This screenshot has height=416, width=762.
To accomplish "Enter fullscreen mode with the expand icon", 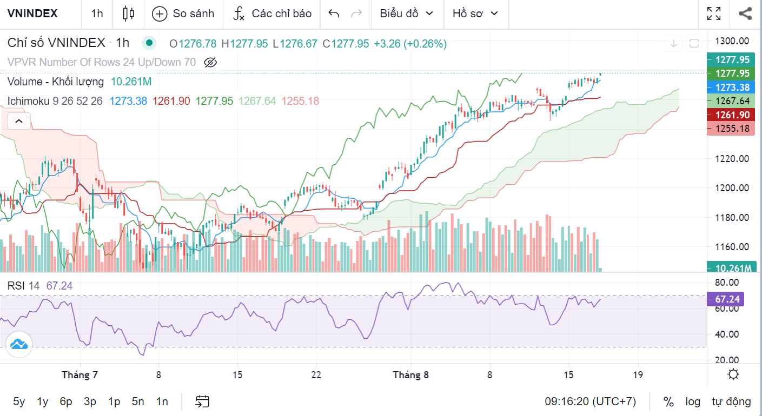I will tap(714, 14).
